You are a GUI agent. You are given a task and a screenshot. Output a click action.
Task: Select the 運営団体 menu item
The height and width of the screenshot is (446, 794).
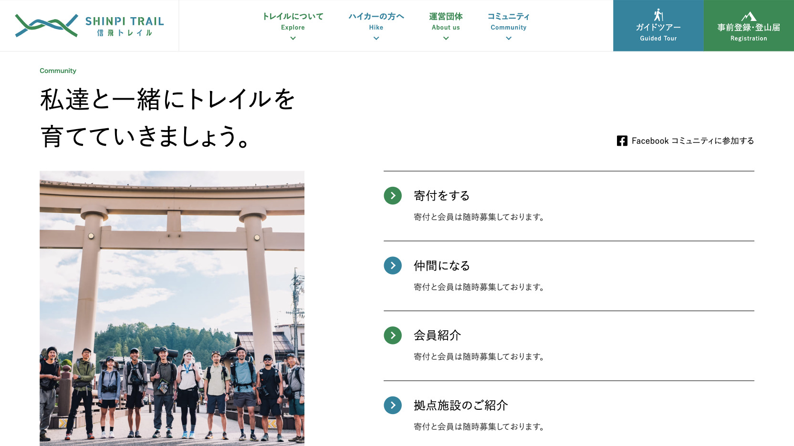(445, 16)
